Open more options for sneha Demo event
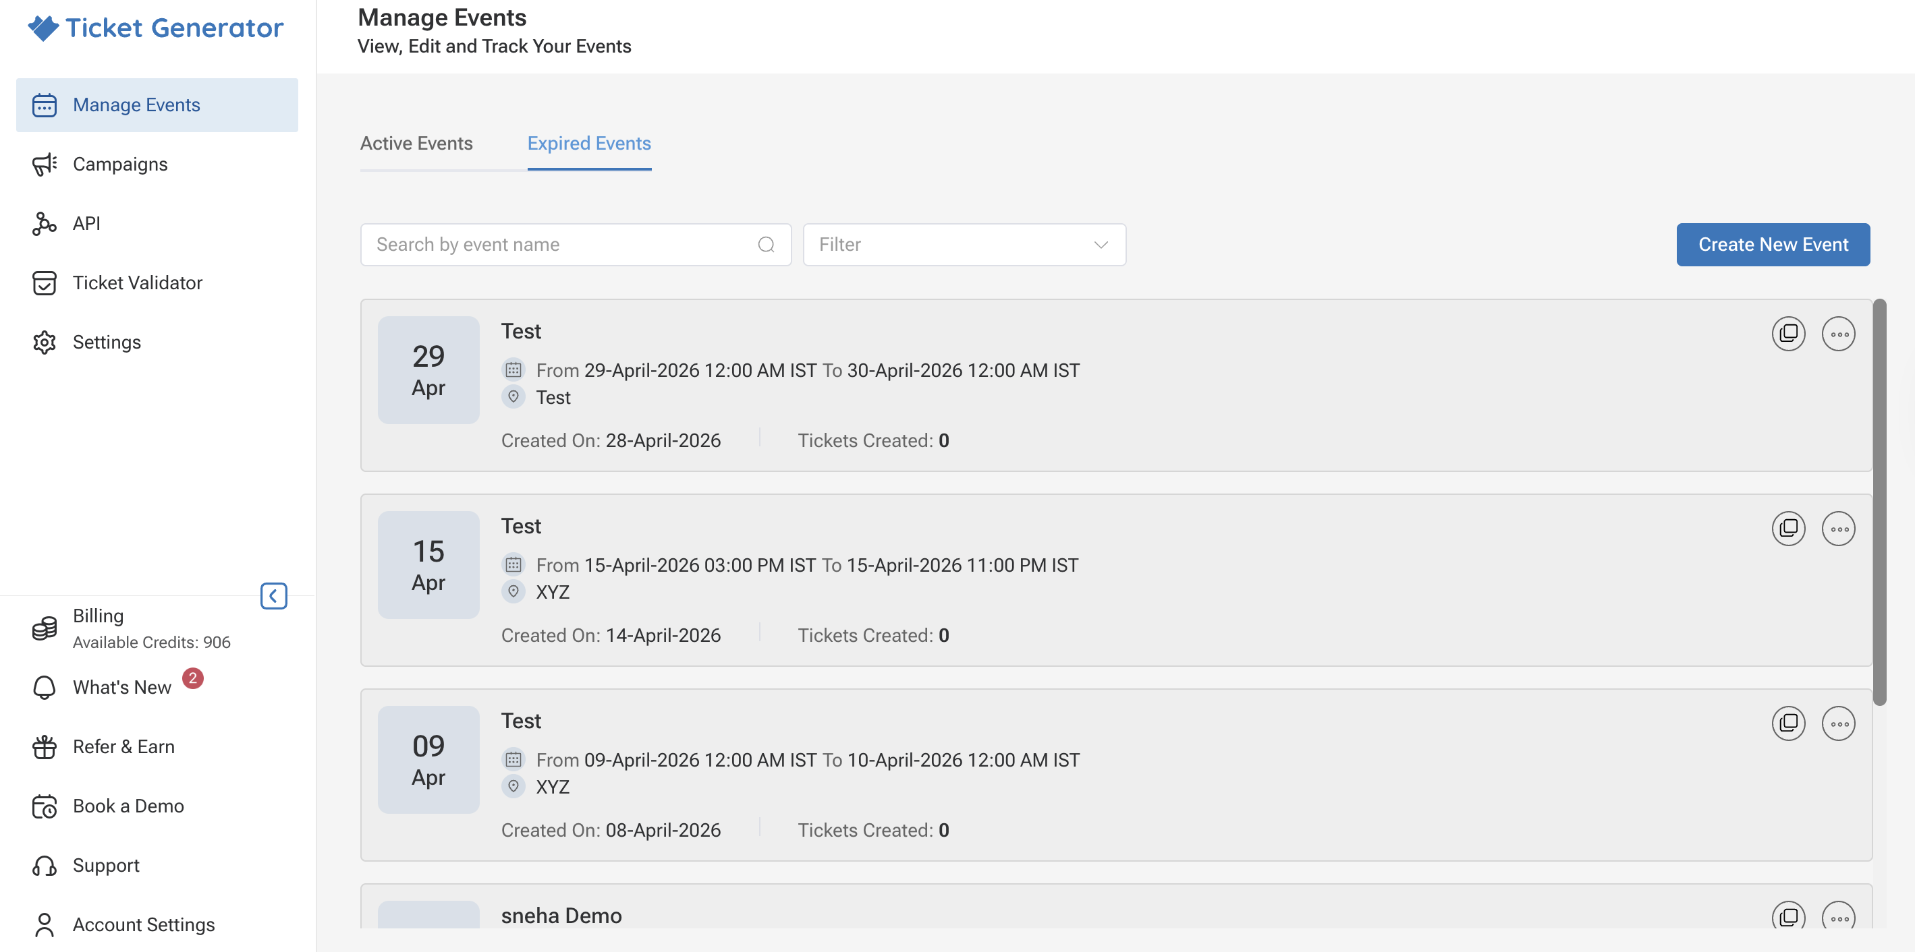This screenshot has height=952, width=1915. coord(1839,917)
